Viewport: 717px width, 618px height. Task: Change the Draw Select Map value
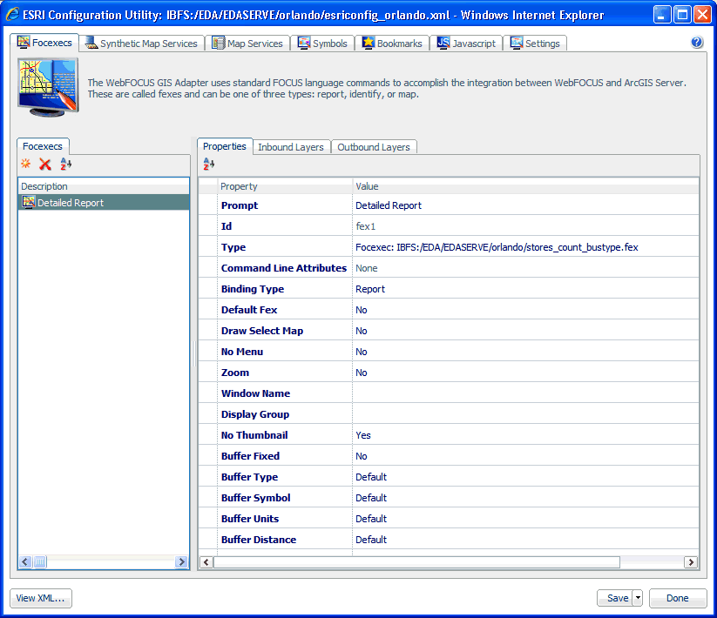pyautogui.click(x=526, y=331)
